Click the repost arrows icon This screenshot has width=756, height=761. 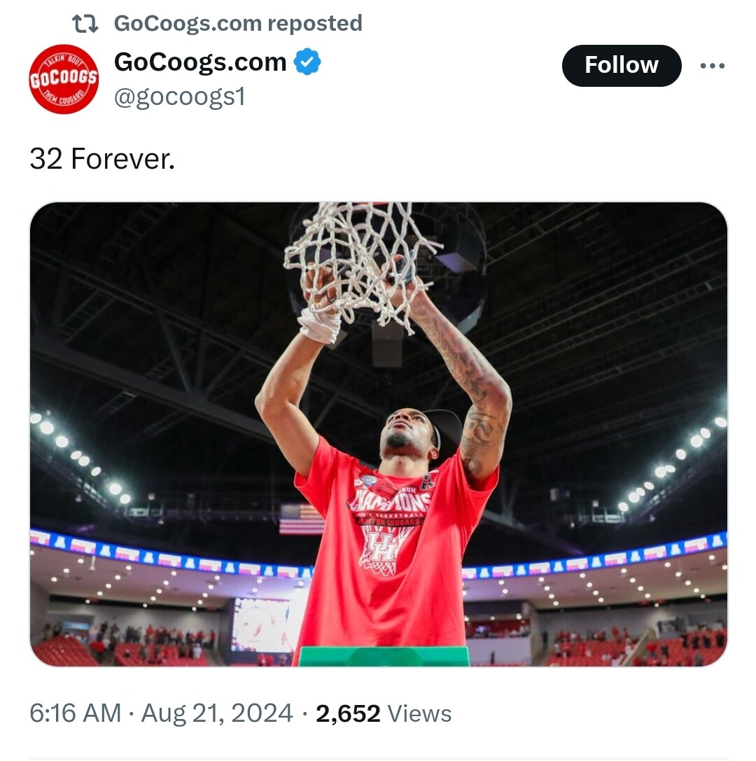pos(87,24)
